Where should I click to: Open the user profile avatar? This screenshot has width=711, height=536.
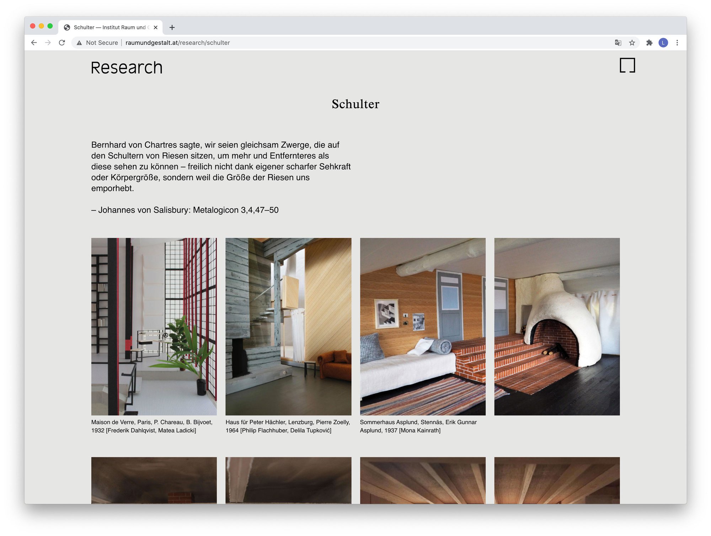tap(663, 43)
